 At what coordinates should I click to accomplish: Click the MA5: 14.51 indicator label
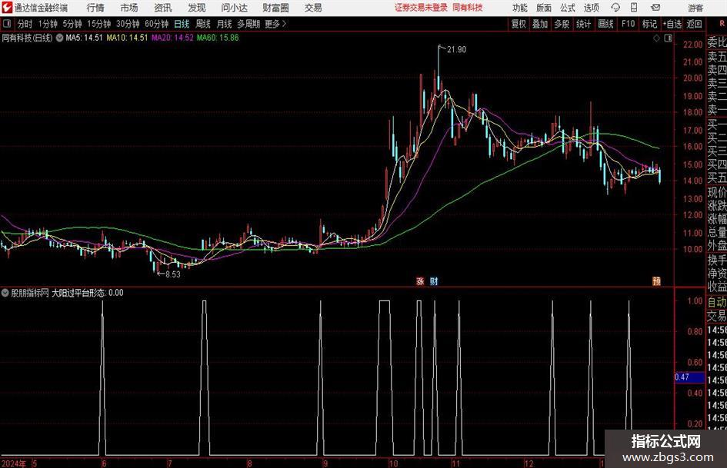(84, 38)
